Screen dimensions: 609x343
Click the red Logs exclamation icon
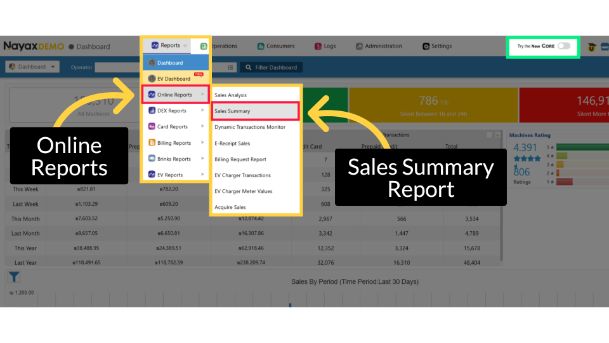coord(318,46)
